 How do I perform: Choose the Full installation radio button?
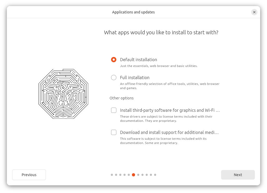(114, 78)
